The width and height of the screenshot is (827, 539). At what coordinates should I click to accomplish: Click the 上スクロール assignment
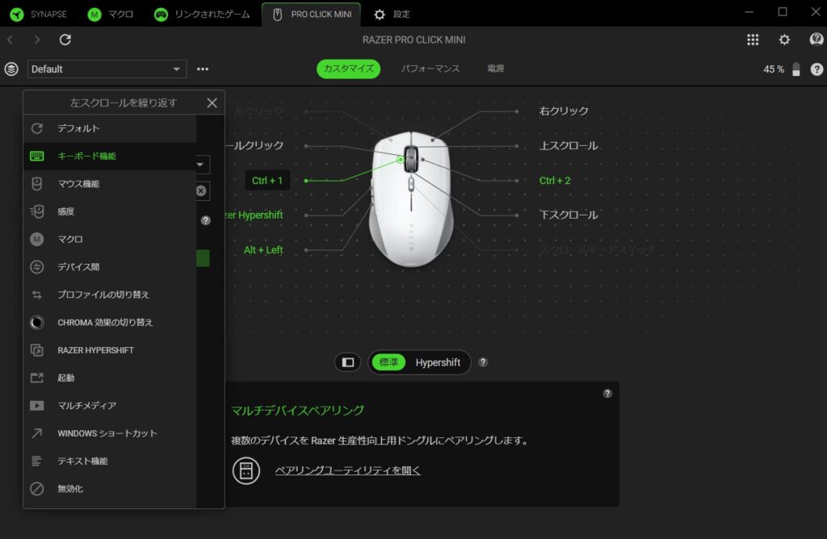pyautogui.click(x=569, y=146)
